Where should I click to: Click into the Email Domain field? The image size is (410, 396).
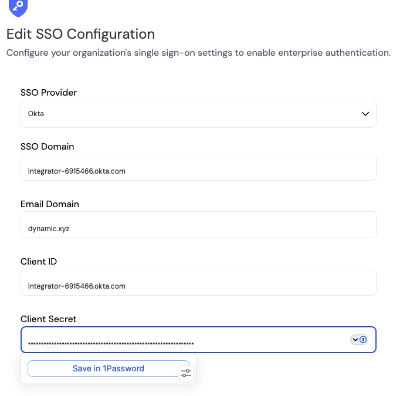[x=198, y=229]
